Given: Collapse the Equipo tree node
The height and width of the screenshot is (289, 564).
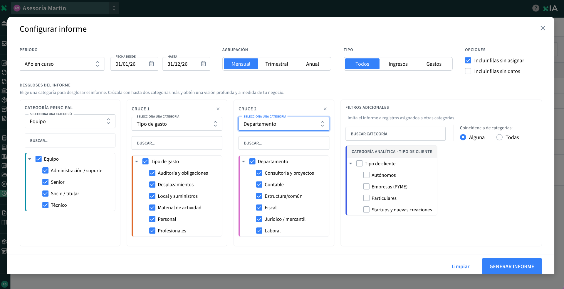Looking at the screenshot, I should [x=30, y=159].
